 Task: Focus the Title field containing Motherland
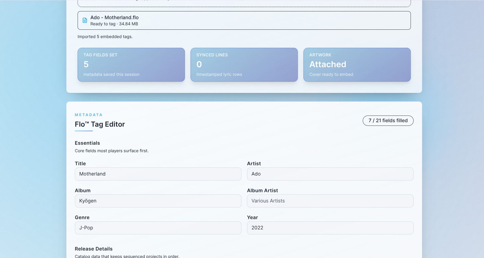[158, 174]
